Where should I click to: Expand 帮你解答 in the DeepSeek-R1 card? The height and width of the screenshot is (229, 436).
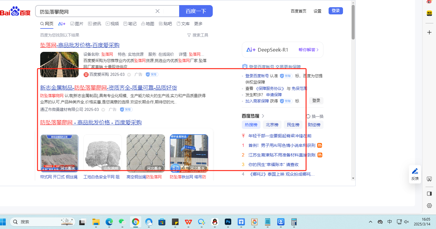point(308,50)
